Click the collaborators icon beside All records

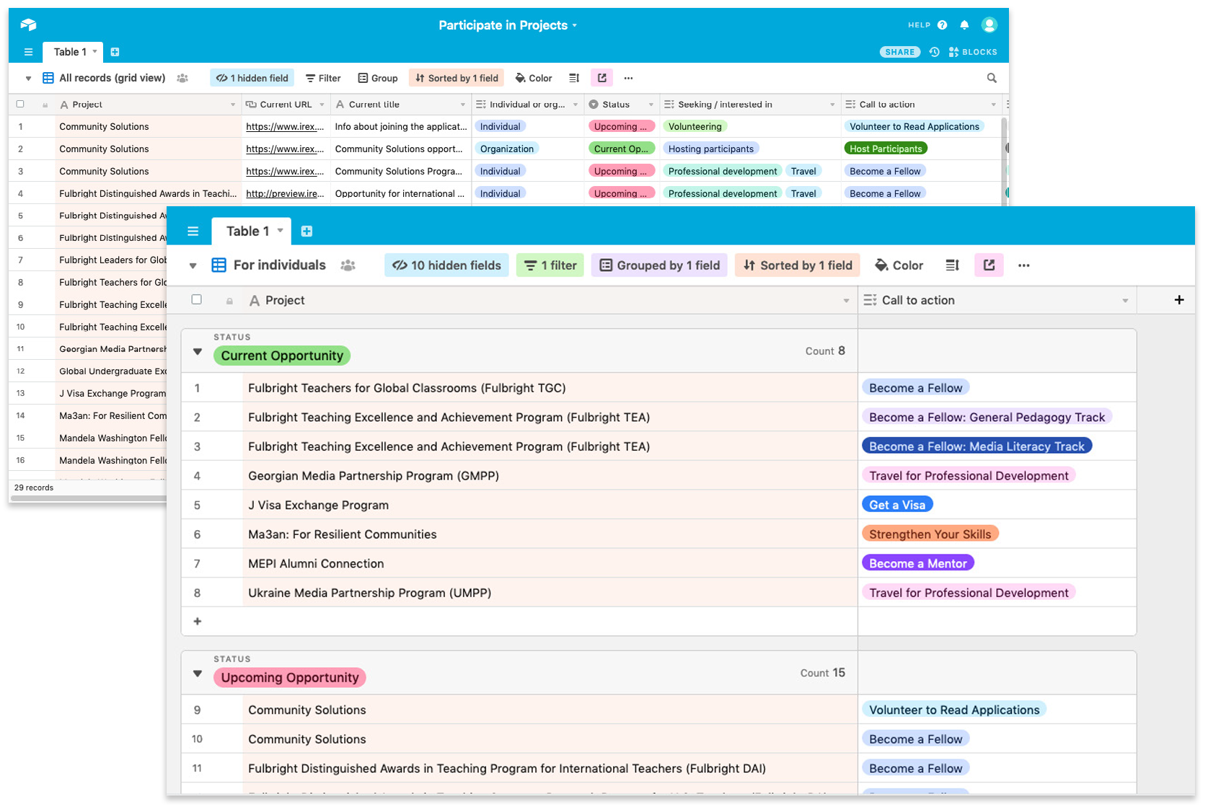pos(182,78)
